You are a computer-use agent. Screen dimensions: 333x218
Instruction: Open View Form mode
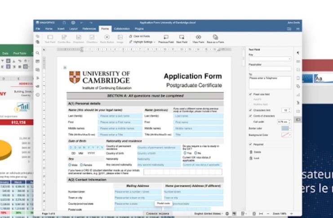tap(198, 38)
